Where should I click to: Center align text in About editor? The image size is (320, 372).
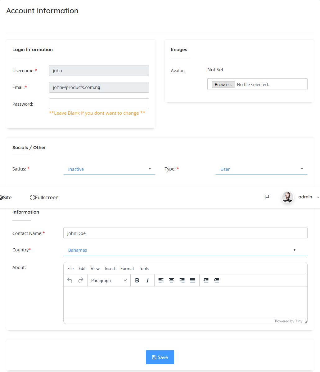click(171, 281)
